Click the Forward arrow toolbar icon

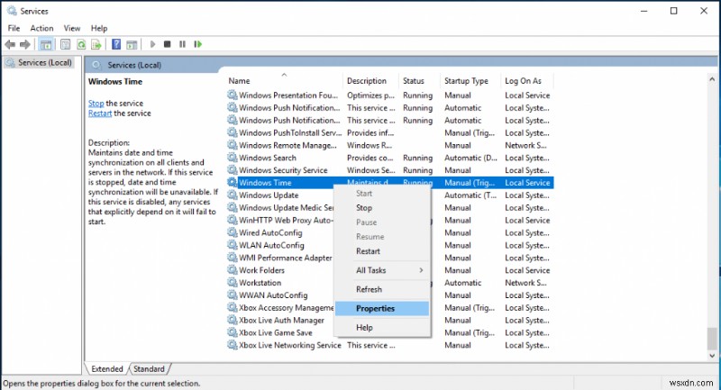25,44
